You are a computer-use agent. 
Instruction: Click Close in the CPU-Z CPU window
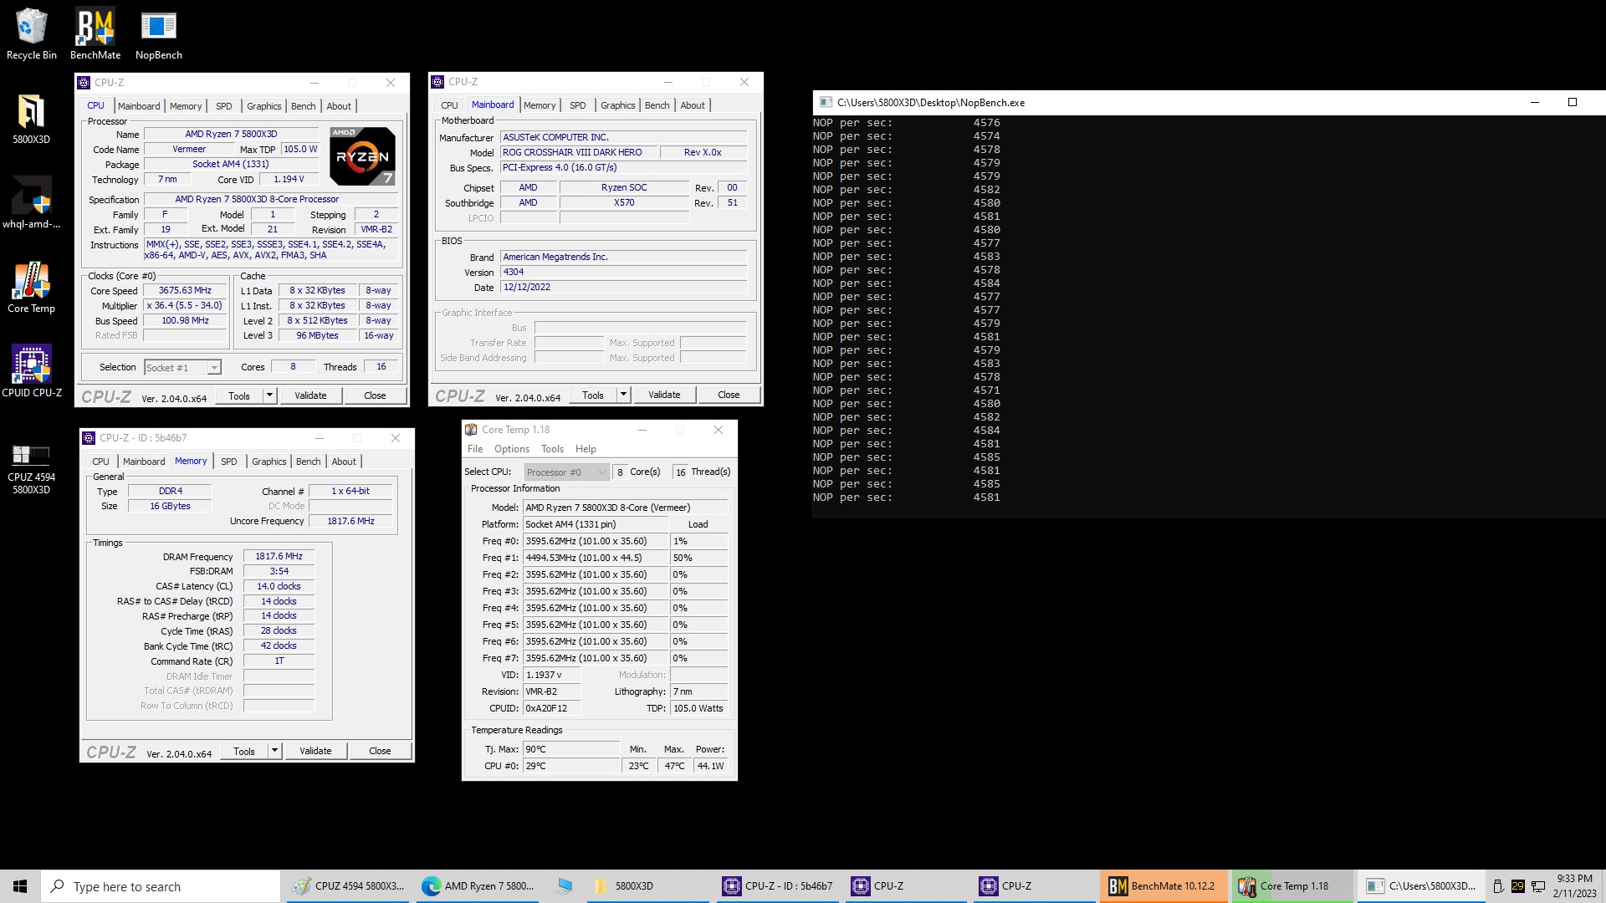(375, 395)
